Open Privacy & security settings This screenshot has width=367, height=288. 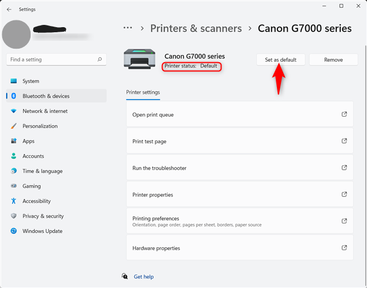(57, 216)
